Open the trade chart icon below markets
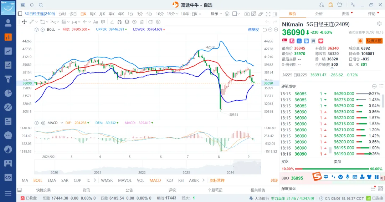Viewport: 385px width, 202px height. [x=8, y=65]
